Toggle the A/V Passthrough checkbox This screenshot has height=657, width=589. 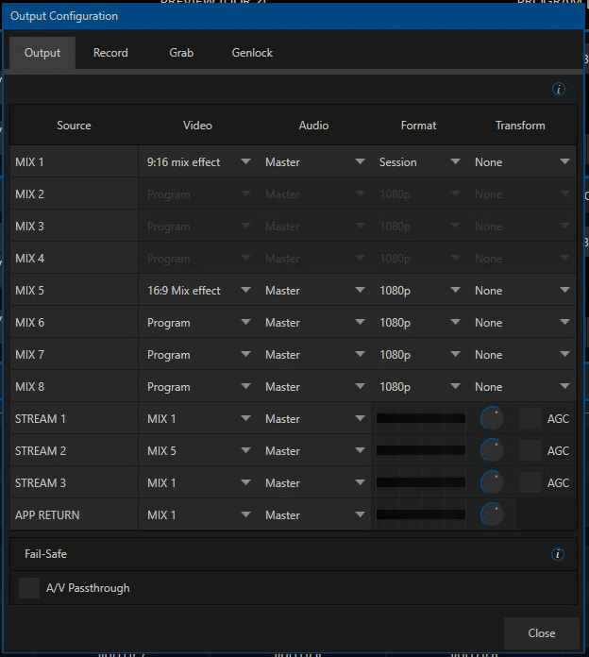coord(29,588)
